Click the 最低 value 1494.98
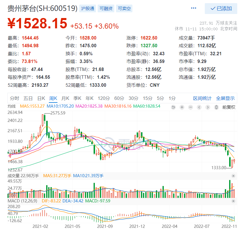The width and height of the screenshot is (245, 231). click(x=30, y=46)
